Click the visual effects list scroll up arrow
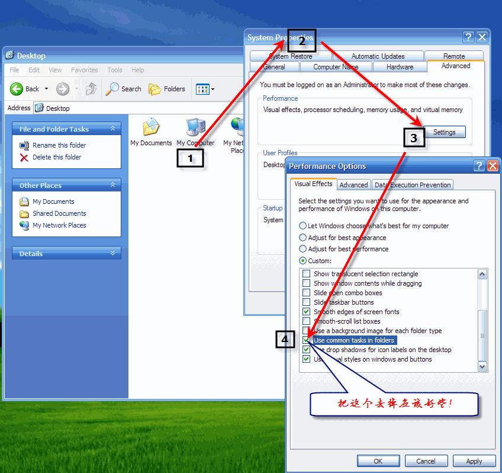 [482, 274]
